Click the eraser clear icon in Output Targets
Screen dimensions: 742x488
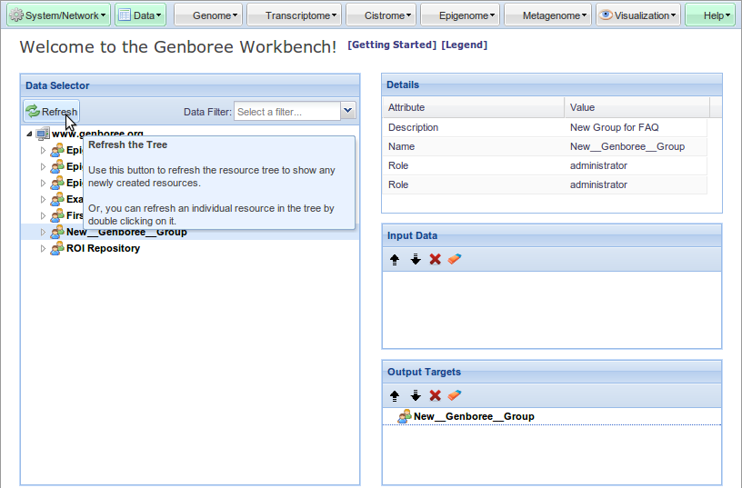click(x=456, y=396)
